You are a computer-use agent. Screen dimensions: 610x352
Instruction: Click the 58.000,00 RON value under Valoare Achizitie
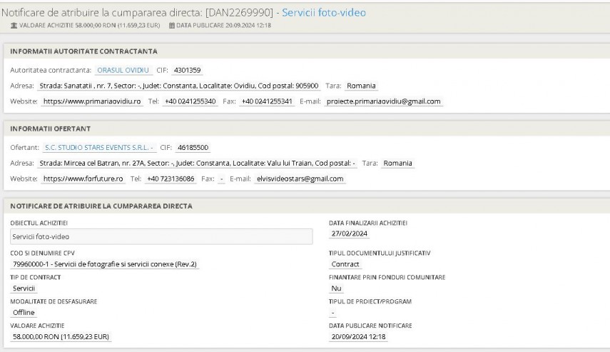click(61, 336)
